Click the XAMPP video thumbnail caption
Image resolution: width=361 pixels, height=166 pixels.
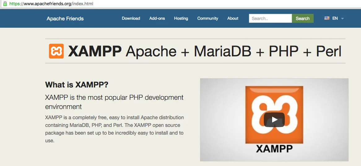pos(274,148)
